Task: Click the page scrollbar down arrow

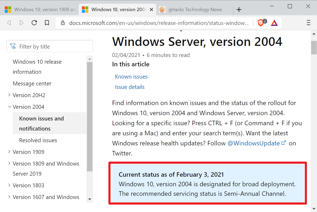Action: pyautogui.click(x=314, y=209)
